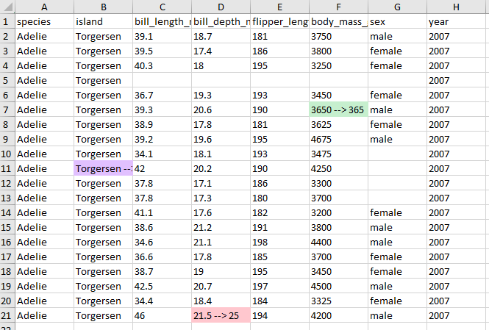Image resolution: width=489 pixels, height=330 pixels.
Task: Click the 'species' header cell
Action: 44,21
